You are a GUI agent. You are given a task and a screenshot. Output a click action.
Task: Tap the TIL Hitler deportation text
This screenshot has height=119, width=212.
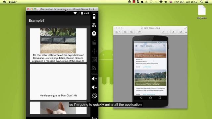(58, 58)
